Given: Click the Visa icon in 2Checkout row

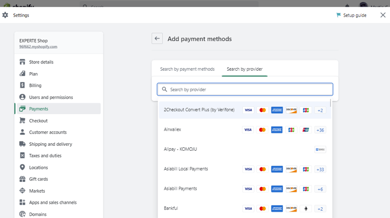Looking at the screenshot, I should pyautogui.click(x=248, y=110).
